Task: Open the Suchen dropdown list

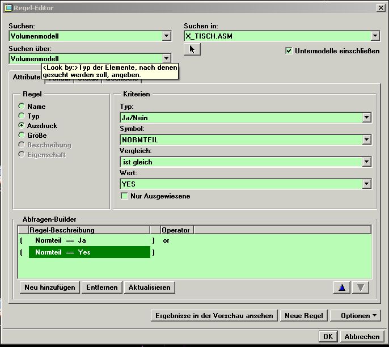Action: [166, 36]
